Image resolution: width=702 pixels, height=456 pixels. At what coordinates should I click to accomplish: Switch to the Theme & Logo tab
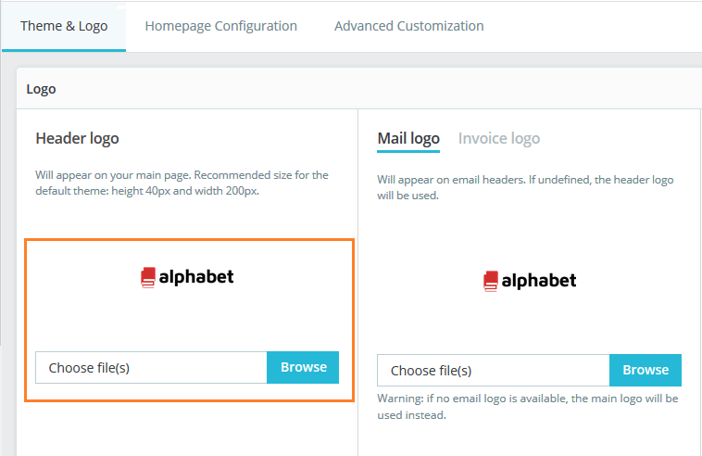click(64, 26)
